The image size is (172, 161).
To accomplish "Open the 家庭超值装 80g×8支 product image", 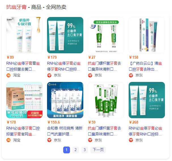I will coord(24,100).
